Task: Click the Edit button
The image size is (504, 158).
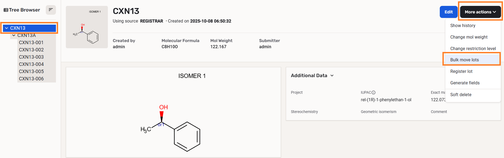Action: (x=448, y=12)
